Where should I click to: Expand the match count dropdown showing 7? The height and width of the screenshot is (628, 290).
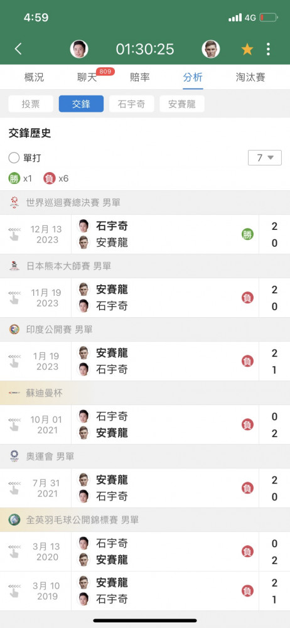(x=265, y=158)
